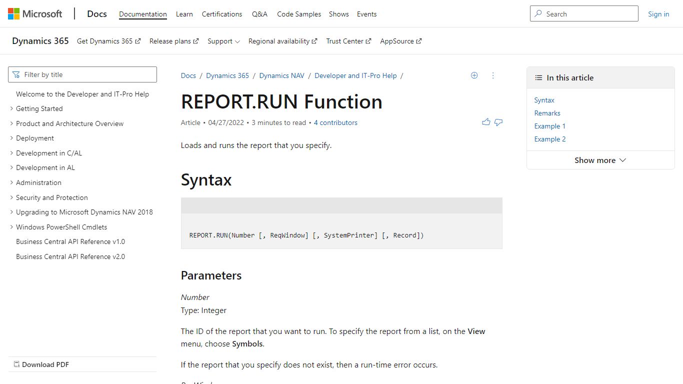Screen dimensions: 683x384
Task: Click Developer and IT-Pro Help breadcrumb
Action: pyautogui.click(x=355, y=75)
